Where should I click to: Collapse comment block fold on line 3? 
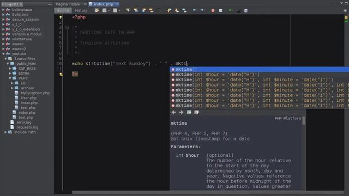click(x=67, y=27)
